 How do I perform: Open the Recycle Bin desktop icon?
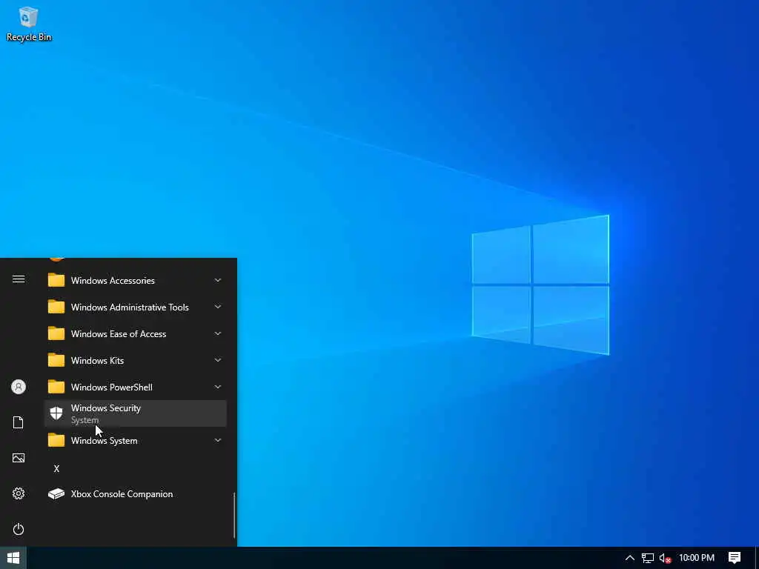29,24
